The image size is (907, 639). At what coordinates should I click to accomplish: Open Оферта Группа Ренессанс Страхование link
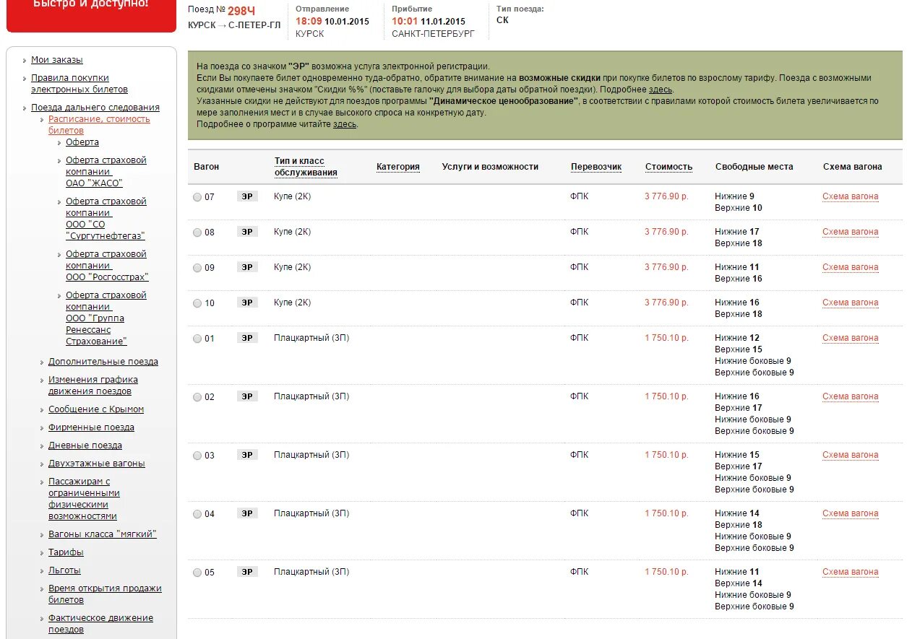coord(106,318)
